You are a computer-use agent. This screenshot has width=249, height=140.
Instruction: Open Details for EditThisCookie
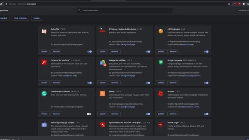pyautogui.click(x=161, y=52)
